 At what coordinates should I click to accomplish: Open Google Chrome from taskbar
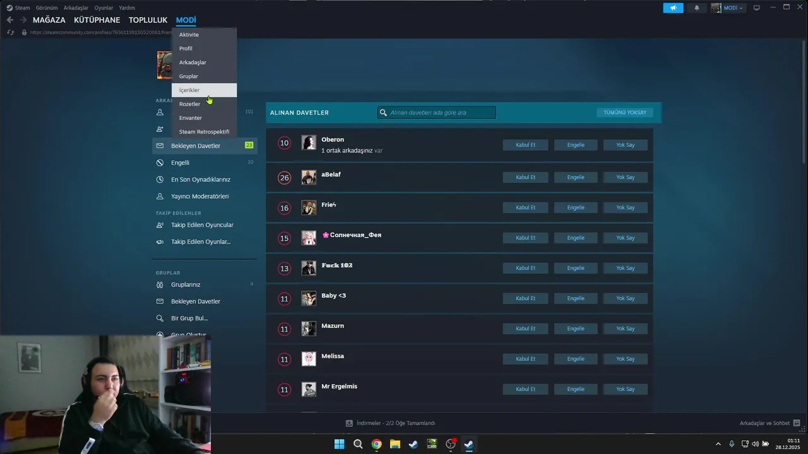pos(376,444)
